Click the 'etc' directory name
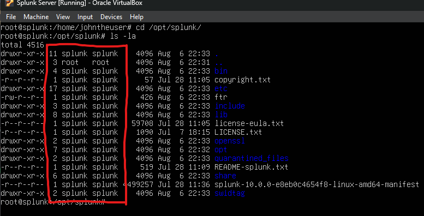Image resolution: width=424 pixels, height=216 pixels. pos(221,89)
